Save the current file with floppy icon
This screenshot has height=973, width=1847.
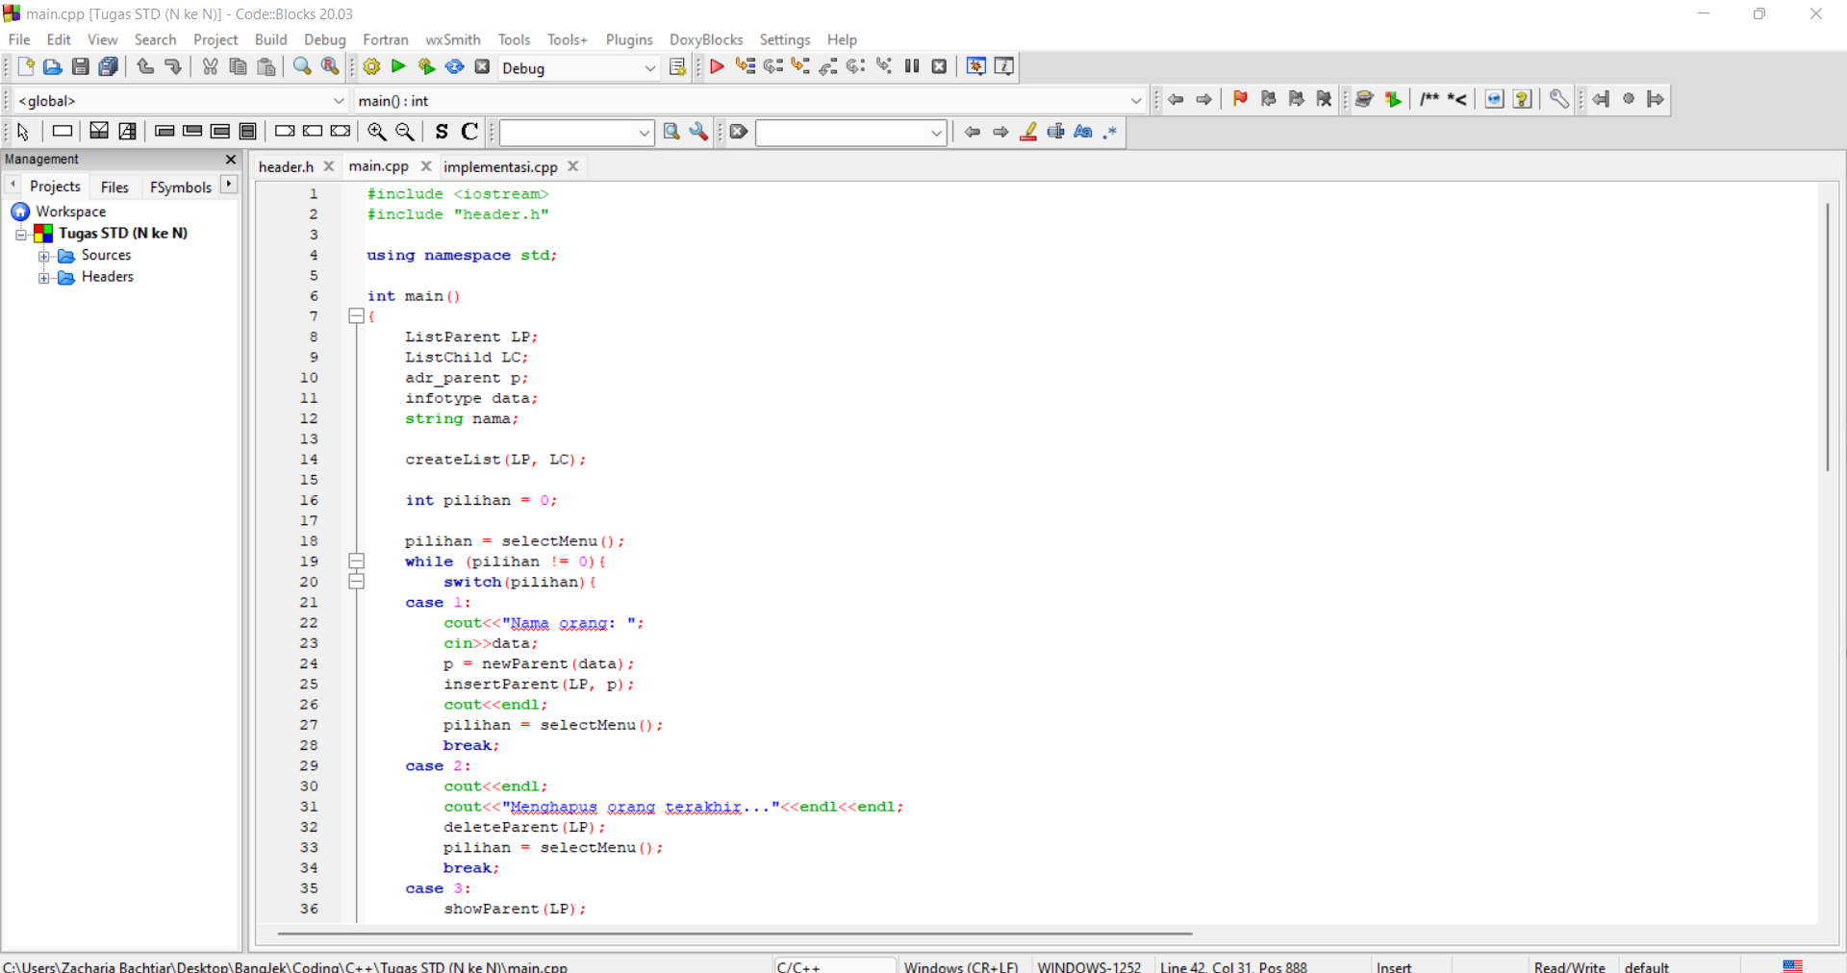click(x=81, y=67)
